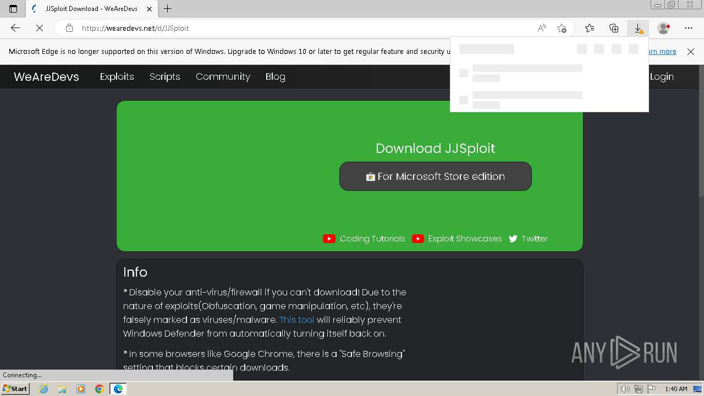
Task: Open Edge Settings and more menu
Action: click(x=689, y=28)
